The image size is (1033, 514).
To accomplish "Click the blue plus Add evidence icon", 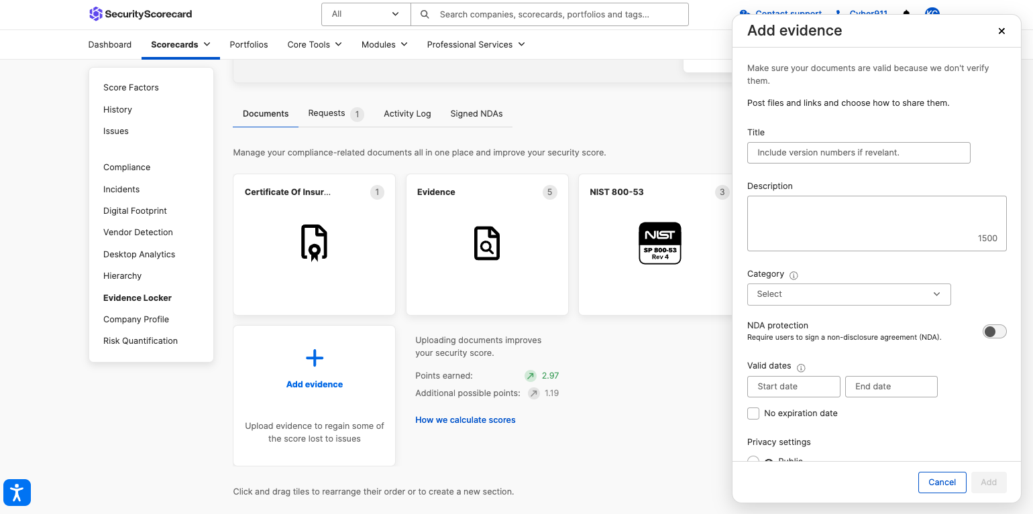I will pos(314,358).
